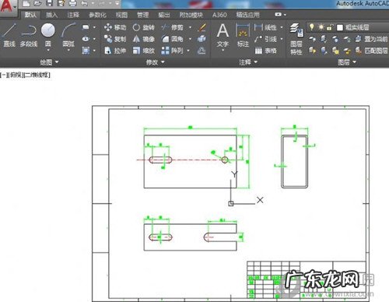Expand the Modify (修改) panel

[x=156, y=62]
